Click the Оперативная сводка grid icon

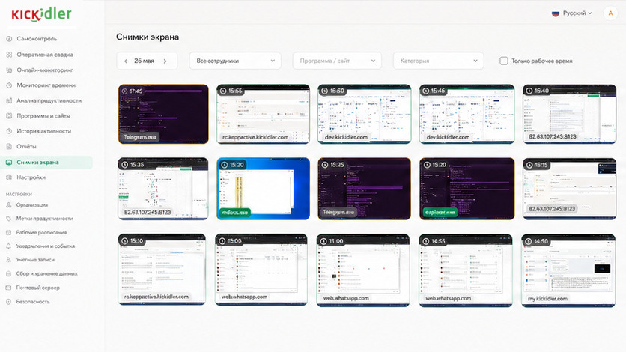[x=9, y=55]
